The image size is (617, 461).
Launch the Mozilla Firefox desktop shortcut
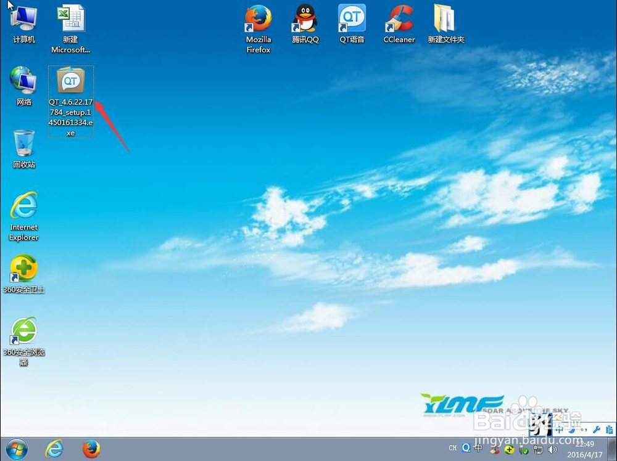click(x=258, y=28)
